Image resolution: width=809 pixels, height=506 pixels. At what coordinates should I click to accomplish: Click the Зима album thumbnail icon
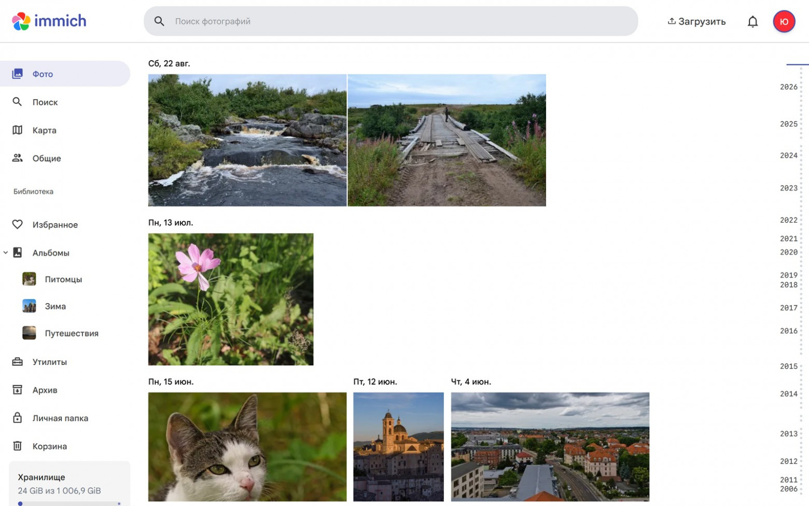tap(29, 306)
